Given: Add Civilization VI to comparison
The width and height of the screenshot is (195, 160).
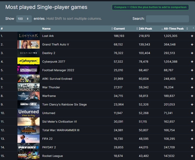Looking at the screenshot, I should coord(192,122).
